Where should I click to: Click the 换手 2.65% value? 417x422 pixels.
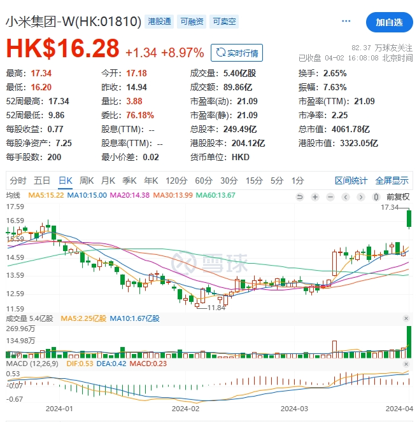tap(335, 74)
